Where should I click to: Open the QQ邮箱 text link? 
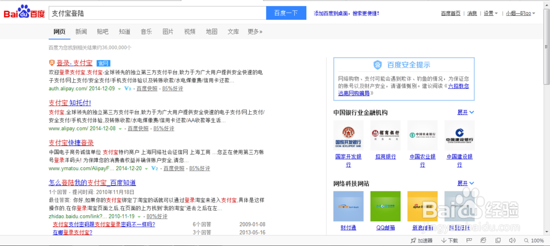click(386, 227)
